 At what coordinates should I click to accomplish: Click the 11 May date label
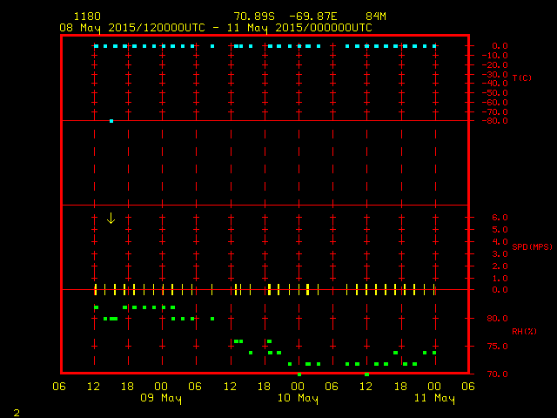pyautogui.click(x=434, y=399)
